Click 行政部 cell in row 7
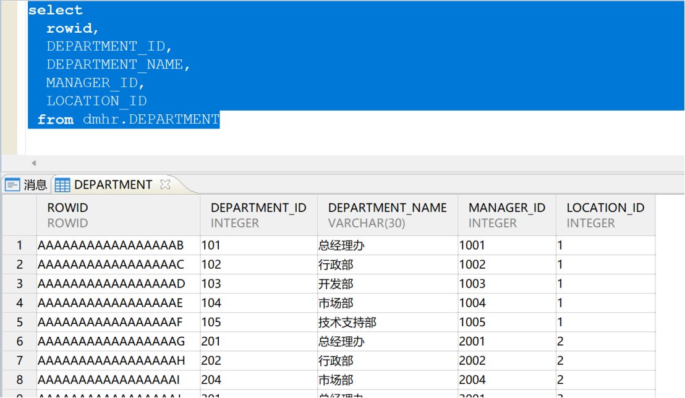Image resolution: width=685 pixels, height=398 pixels. coord(388,361)
